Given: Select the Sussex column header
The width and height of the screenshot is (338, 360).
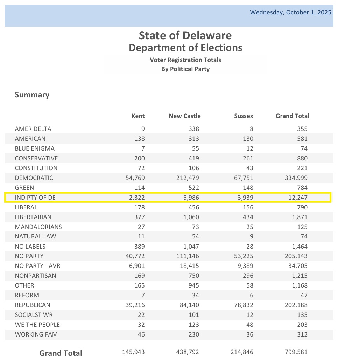Looking at the screenshot, I should click(244, 116).
